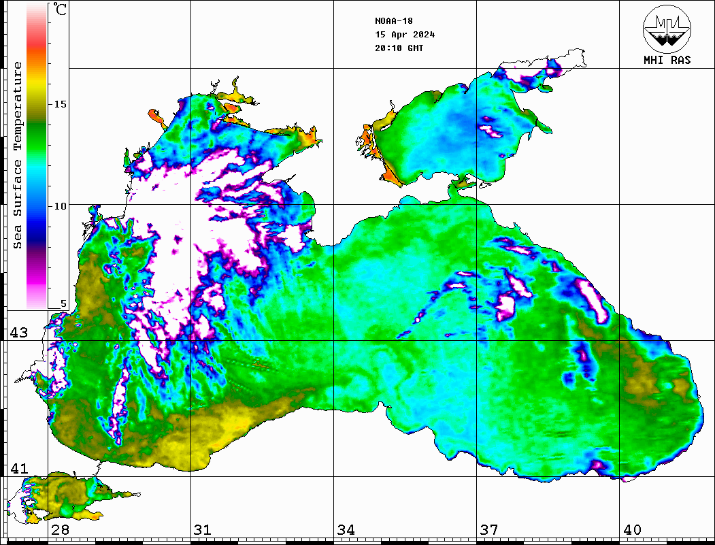Click the "MHI RAS" label text
The height and width of the screenshot is (545, 715).
coord(667,60)
